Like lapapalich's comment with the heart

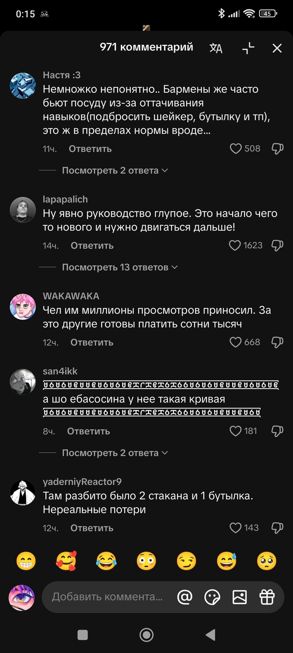pos(235,246)
